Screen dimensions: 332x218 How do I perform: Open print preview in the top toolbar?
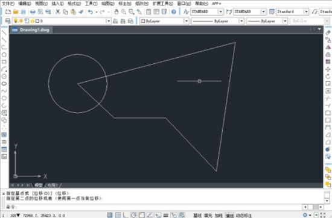(40, 11)
